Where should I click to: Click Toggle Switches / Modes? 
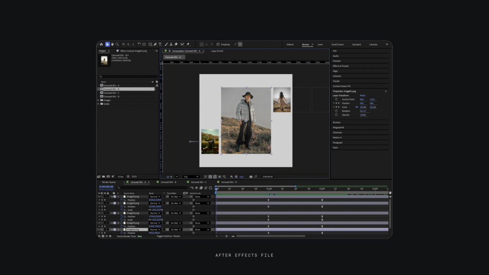pyautogui.click(x=168, y=236)
